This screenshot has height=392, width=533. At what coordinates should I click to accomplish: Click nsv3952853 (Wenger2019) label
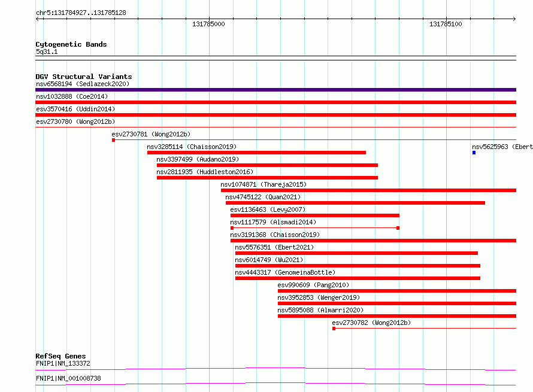pos(319,297)
